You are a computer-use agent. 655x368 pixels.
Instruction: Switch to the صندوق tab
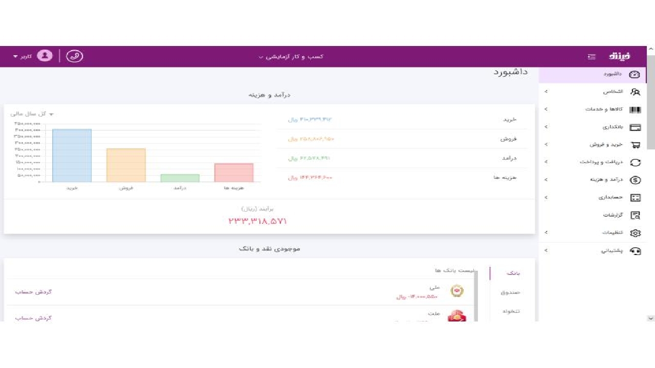tap(510, 292)
